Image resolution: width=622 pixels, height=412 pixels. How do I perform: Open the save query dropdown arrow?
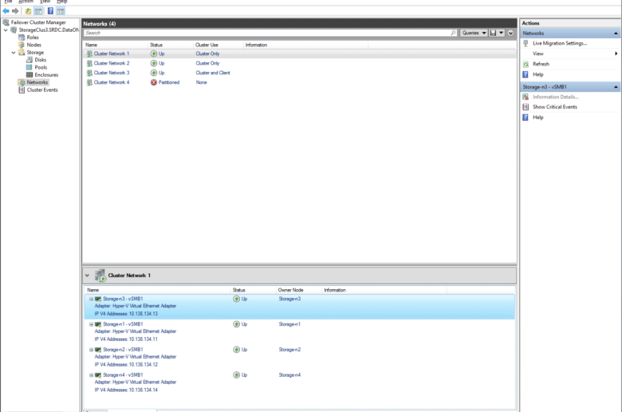pyautogui.click(x=502, y=33)
